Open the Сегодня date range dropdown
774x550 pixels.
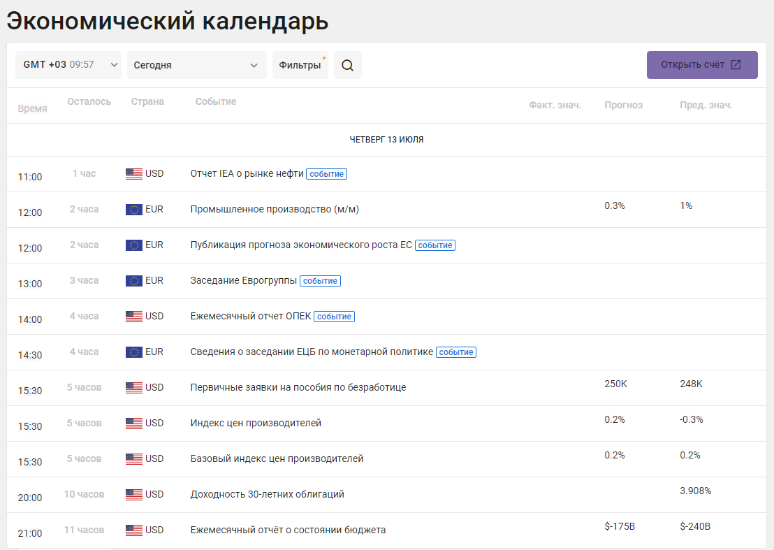(x=196, y=65)
